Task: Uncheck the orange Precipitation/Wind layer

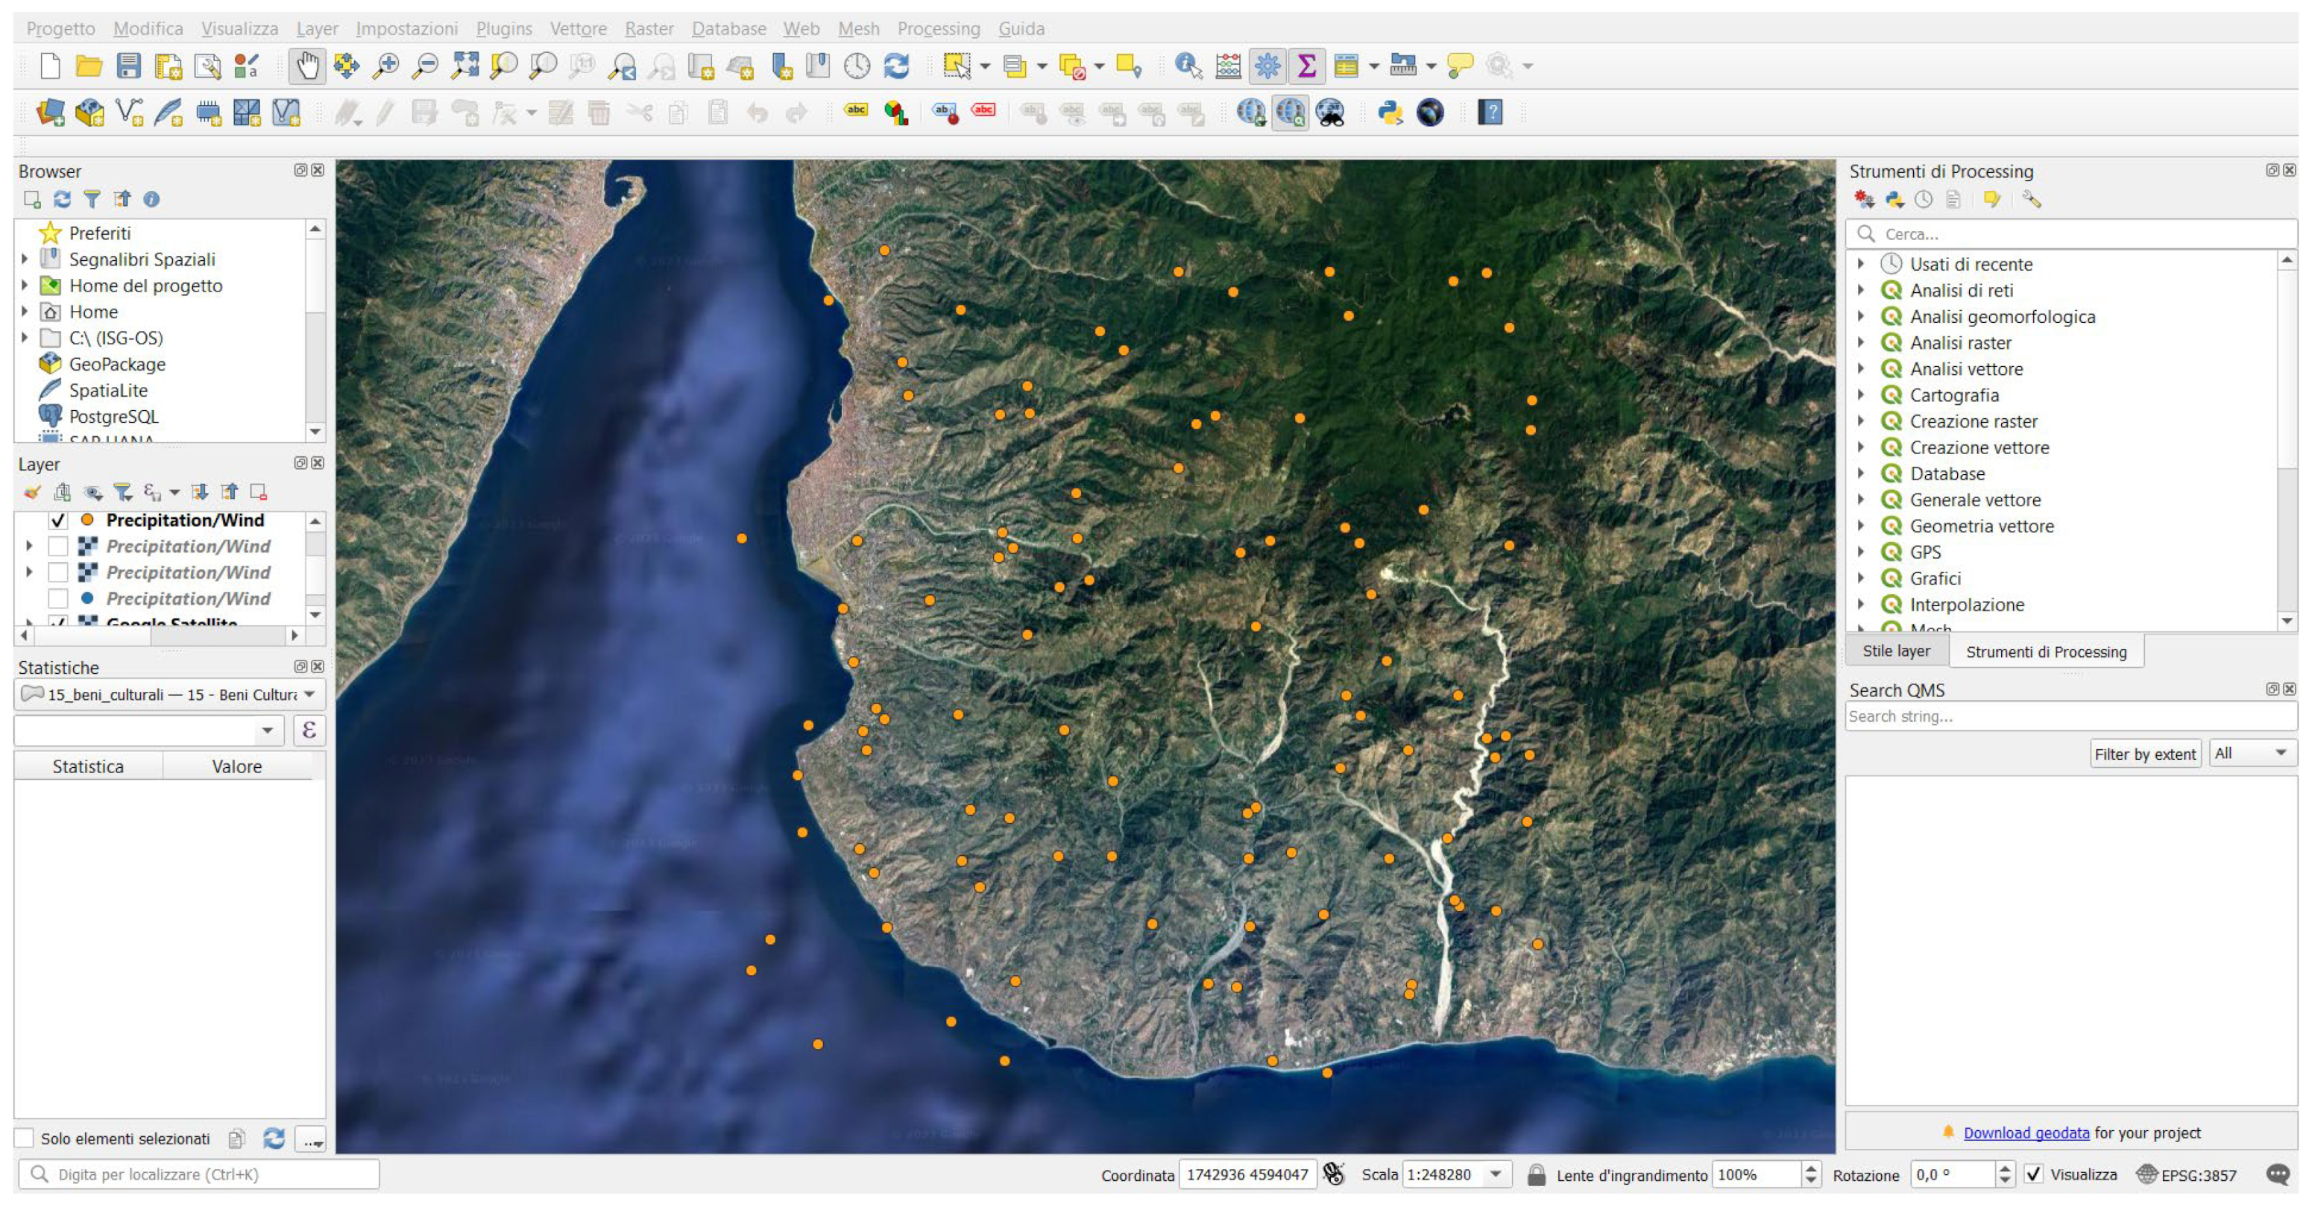Action: pos(58,520)
